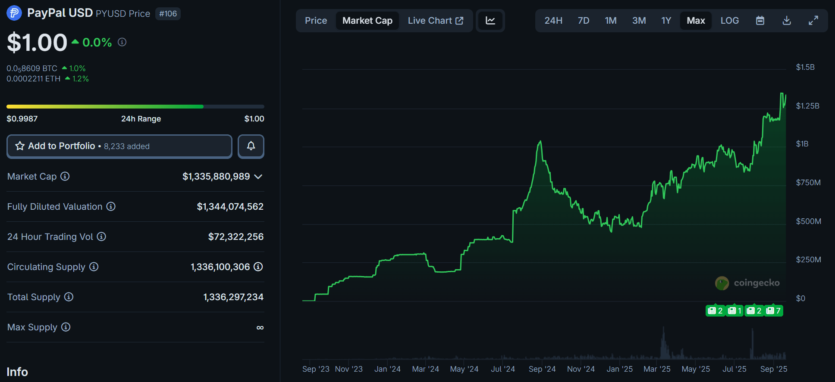The image size is (835, 382).
Task: Click the 24h Range progress bar
Action: [135, 106]
